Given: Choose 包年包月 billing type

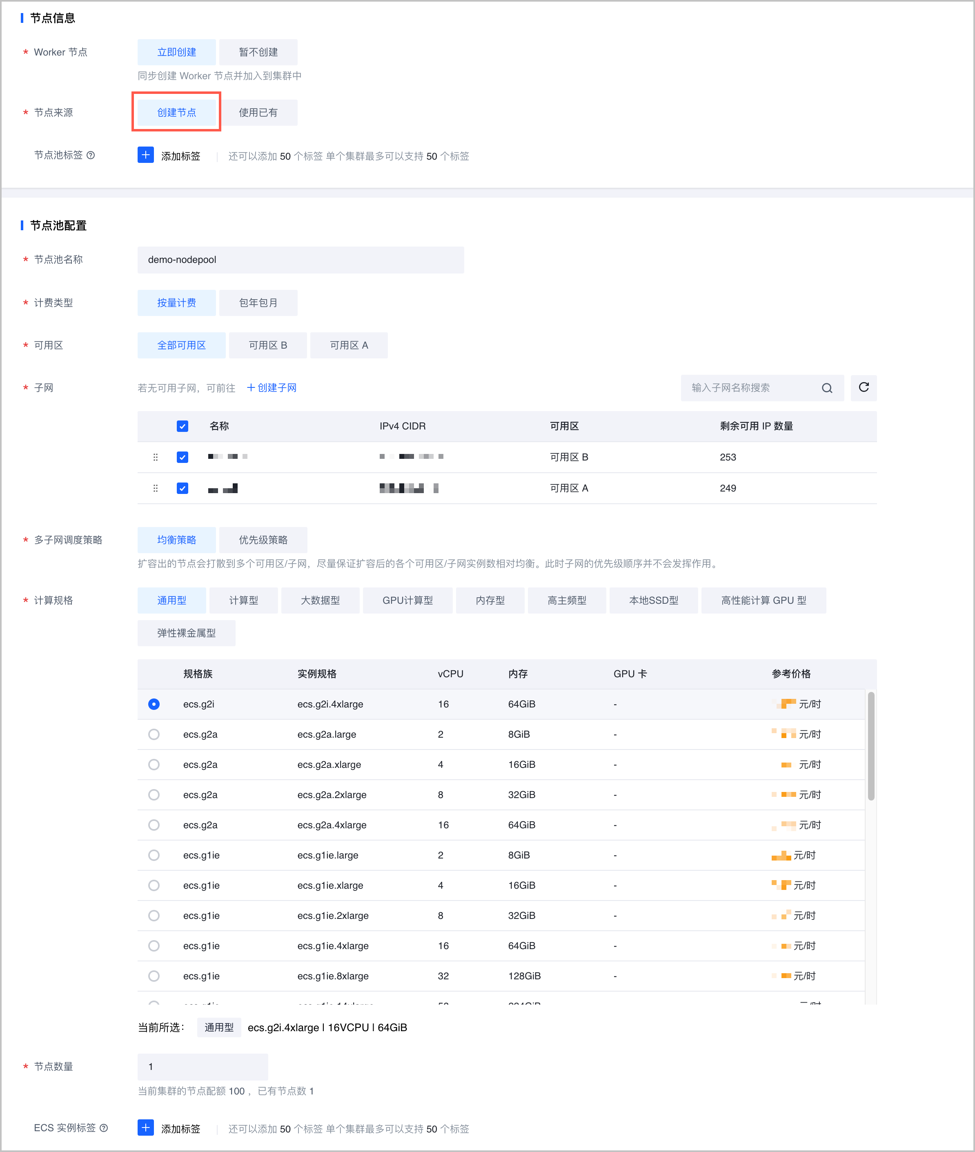Looking at the screenshot, I should pos(258,303).
